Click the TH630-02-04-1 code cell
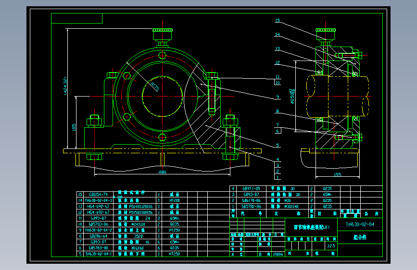Image resolution: width=417 pixels, height=270 pixels. [99, 254]
